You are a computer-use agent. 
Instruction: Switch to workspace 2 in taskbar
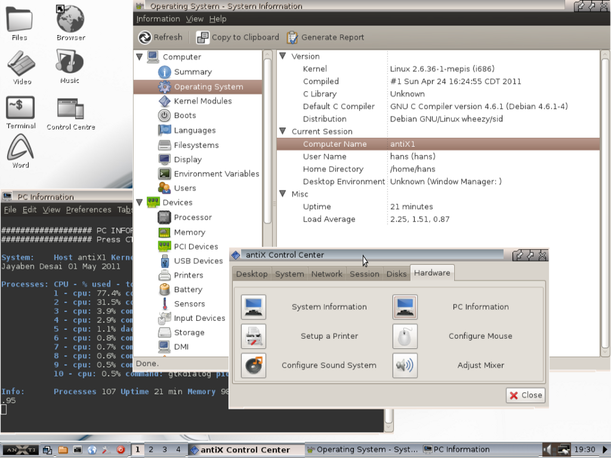(x=151, y=450)
